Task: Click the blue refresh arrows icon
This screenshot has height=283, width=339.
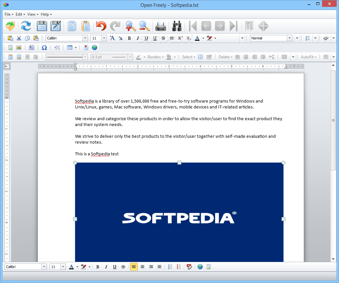Action: [x=26, y=26]
